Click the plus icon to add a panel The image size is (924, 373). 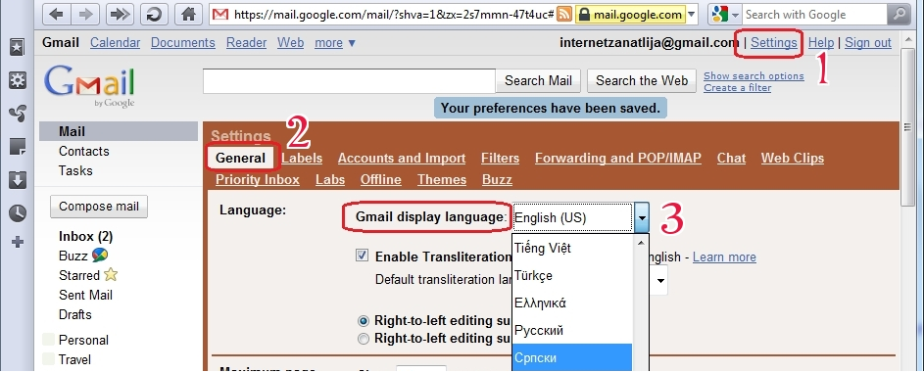(x=17, y=242)
